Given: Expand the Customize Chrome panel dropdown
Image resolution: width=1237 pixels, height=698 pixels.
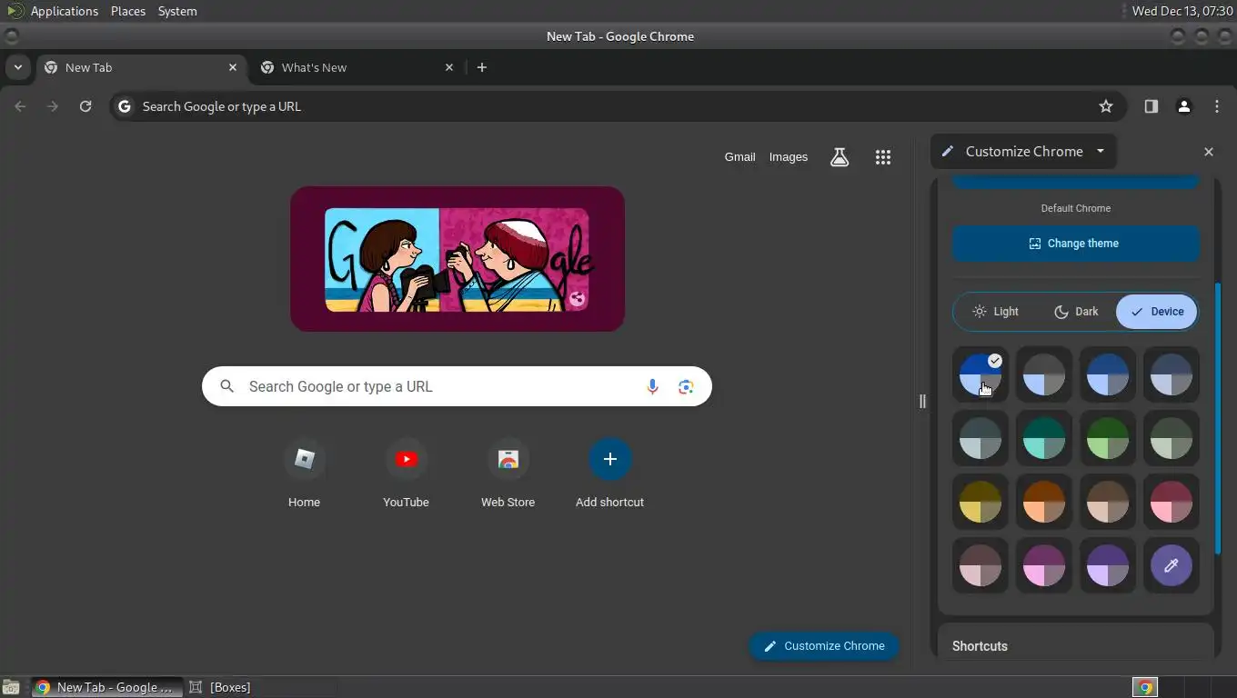Looking at the screenshot, I should tap(1100, 152).
